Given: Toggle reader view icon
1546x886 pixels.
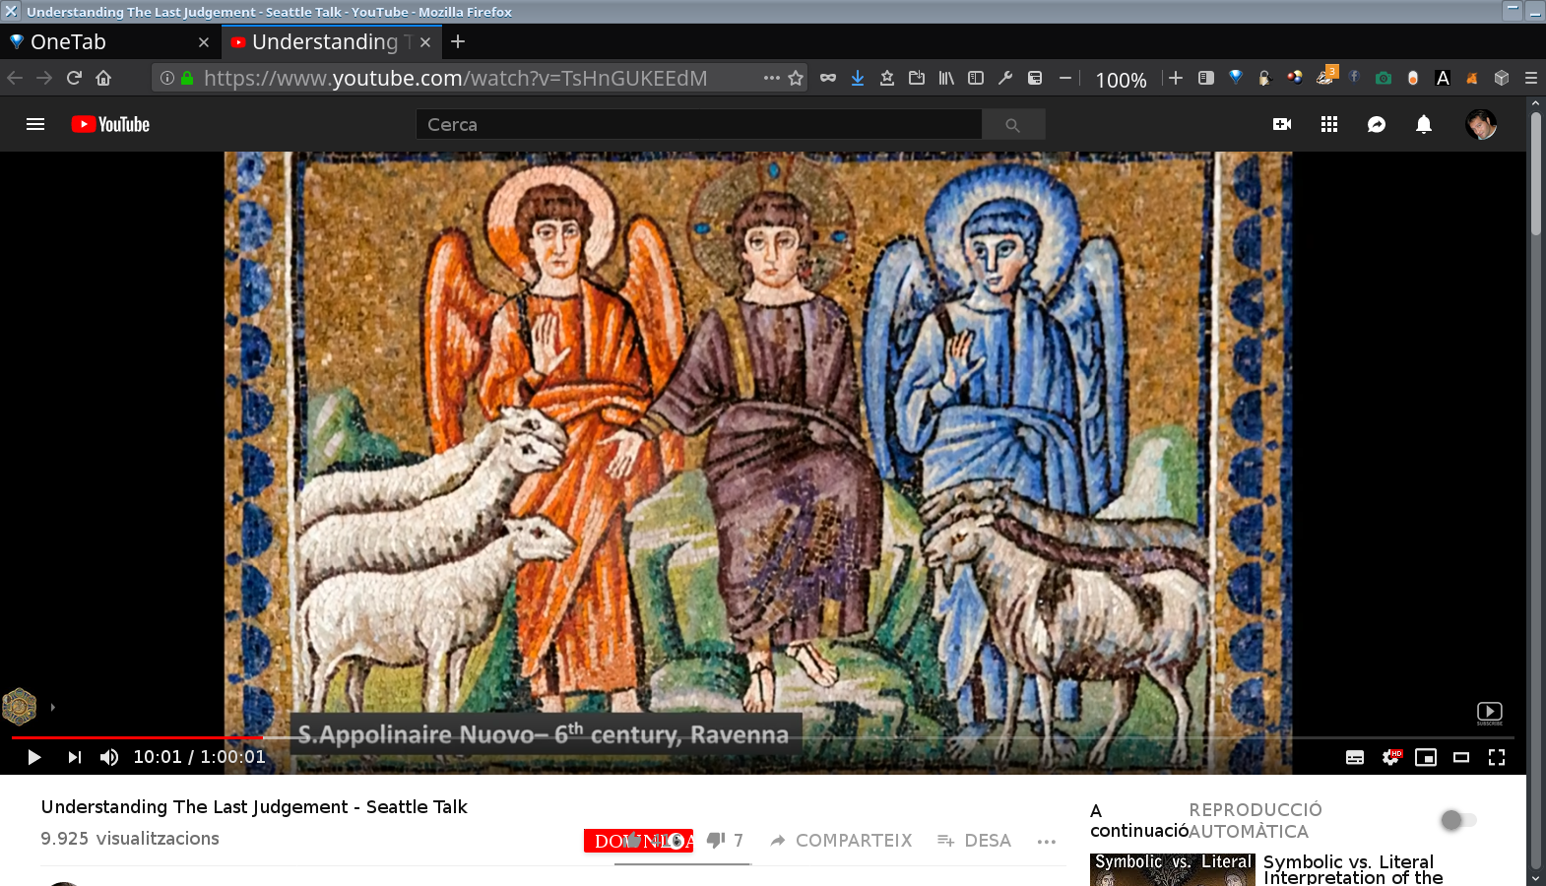Looking at the screenshot, I should (1206, 78).
